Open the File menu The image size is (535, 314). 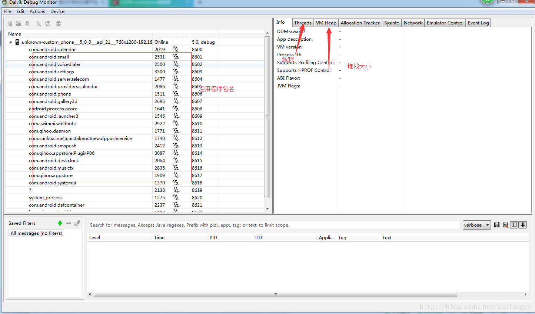(x=7, y=11)
